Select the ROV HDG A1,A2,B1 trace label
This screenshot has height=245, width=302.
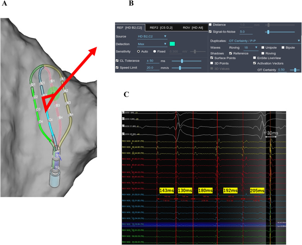coord(133,141)
